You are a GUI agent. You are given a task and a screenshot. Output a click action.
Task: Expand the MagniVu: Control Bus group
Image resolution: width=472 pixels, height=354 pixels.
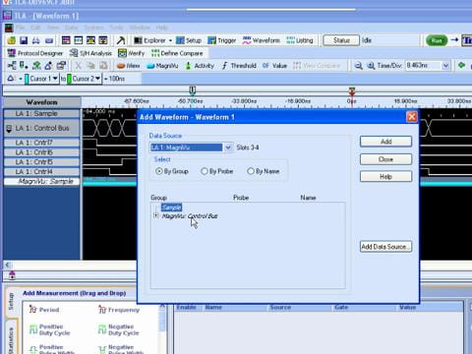point(156,215)
